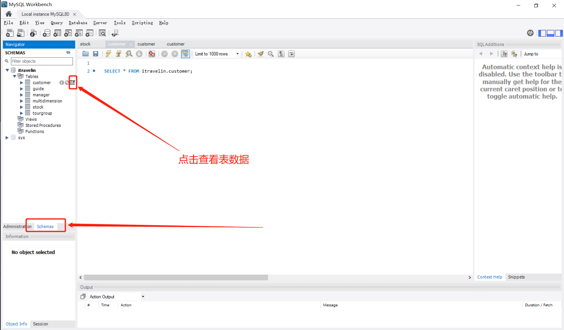Screen dimensions: 564x330
Task: Expand the multidimension table node
Action: click(21, 101)
